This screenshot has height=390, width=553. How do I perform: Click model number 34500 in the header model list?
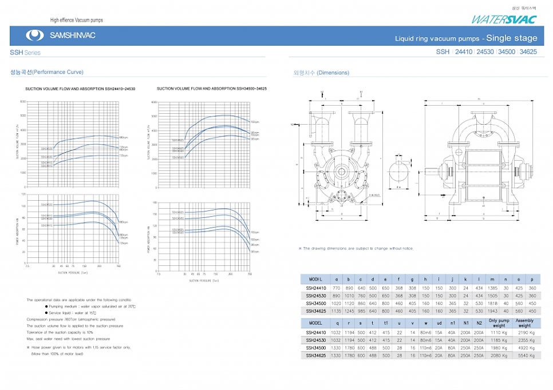(x=507, y=52)
